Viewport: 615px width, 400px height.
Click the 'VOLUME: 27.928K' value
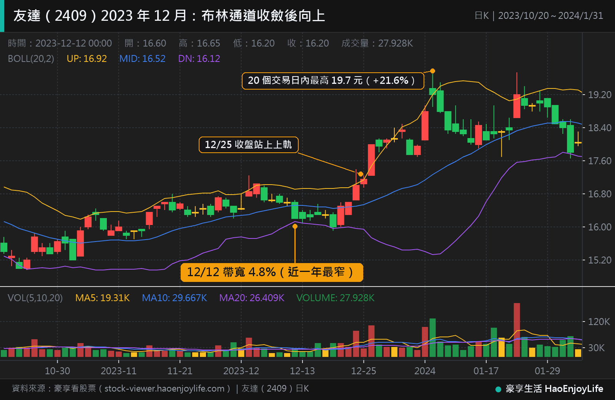pyautogui.click(x=335, y=298)
